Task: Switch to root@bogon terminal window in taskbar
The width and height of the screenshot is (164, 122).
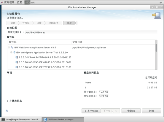Action: [x=21, y=120]
